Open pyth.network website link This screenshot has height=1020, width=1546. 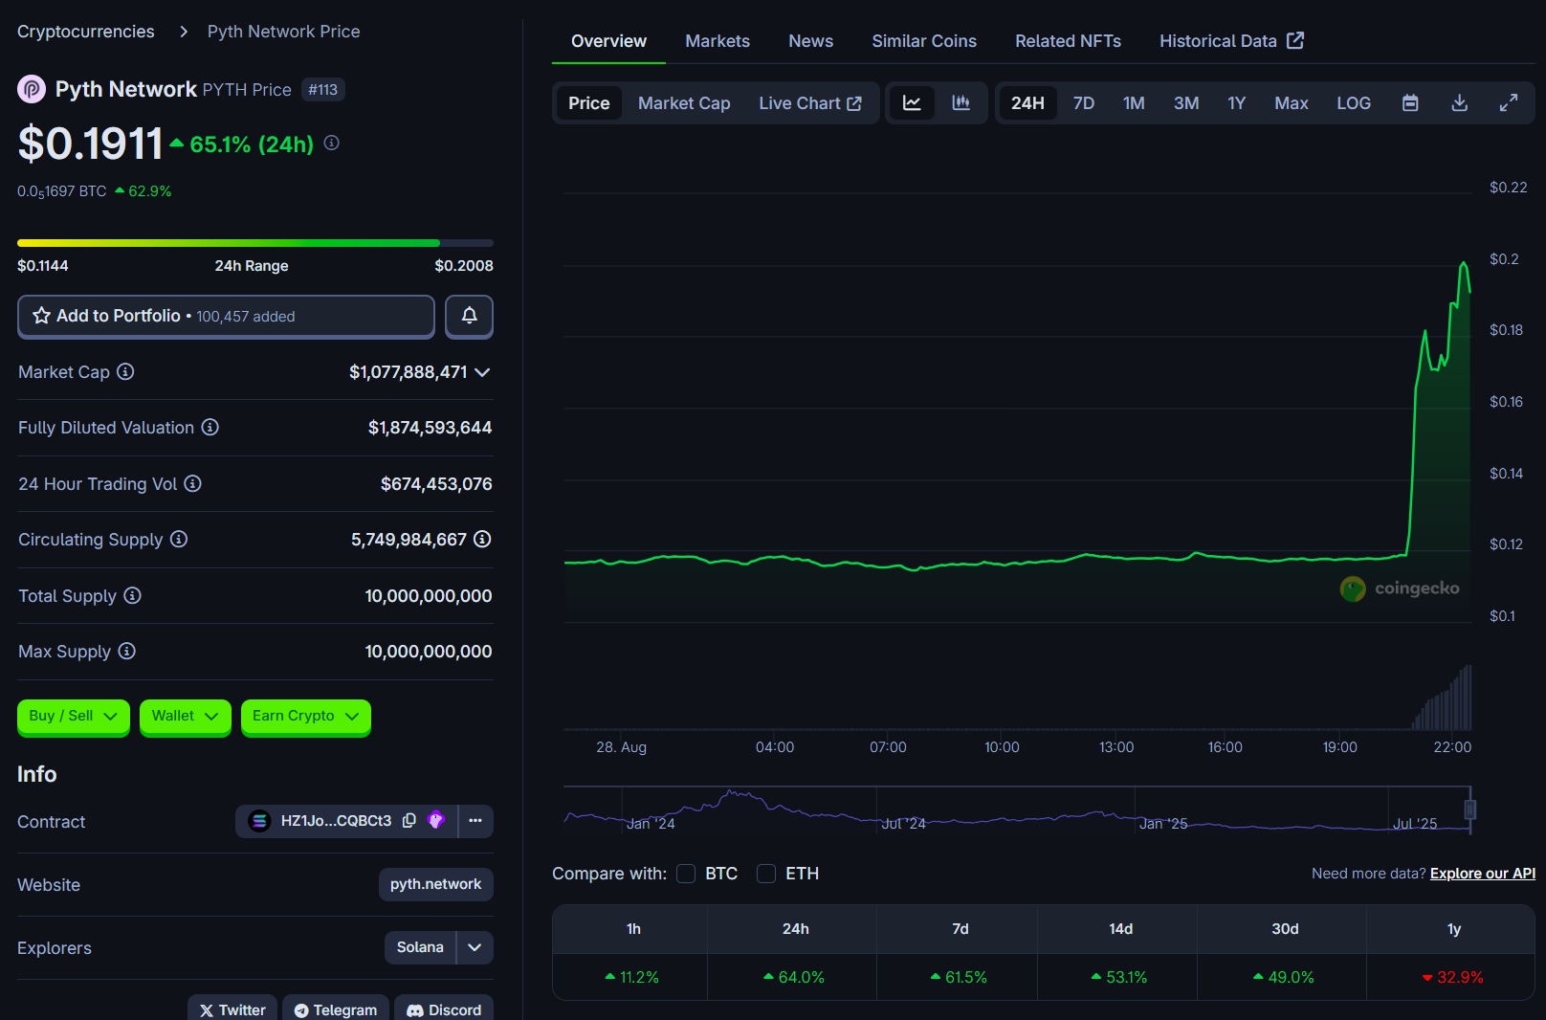click(x=436, y=884)
